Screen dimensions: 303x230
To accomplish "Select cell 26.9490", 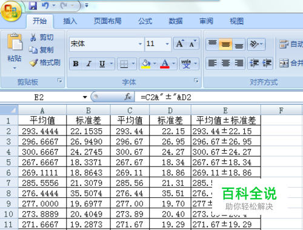I will click(88, 142).
